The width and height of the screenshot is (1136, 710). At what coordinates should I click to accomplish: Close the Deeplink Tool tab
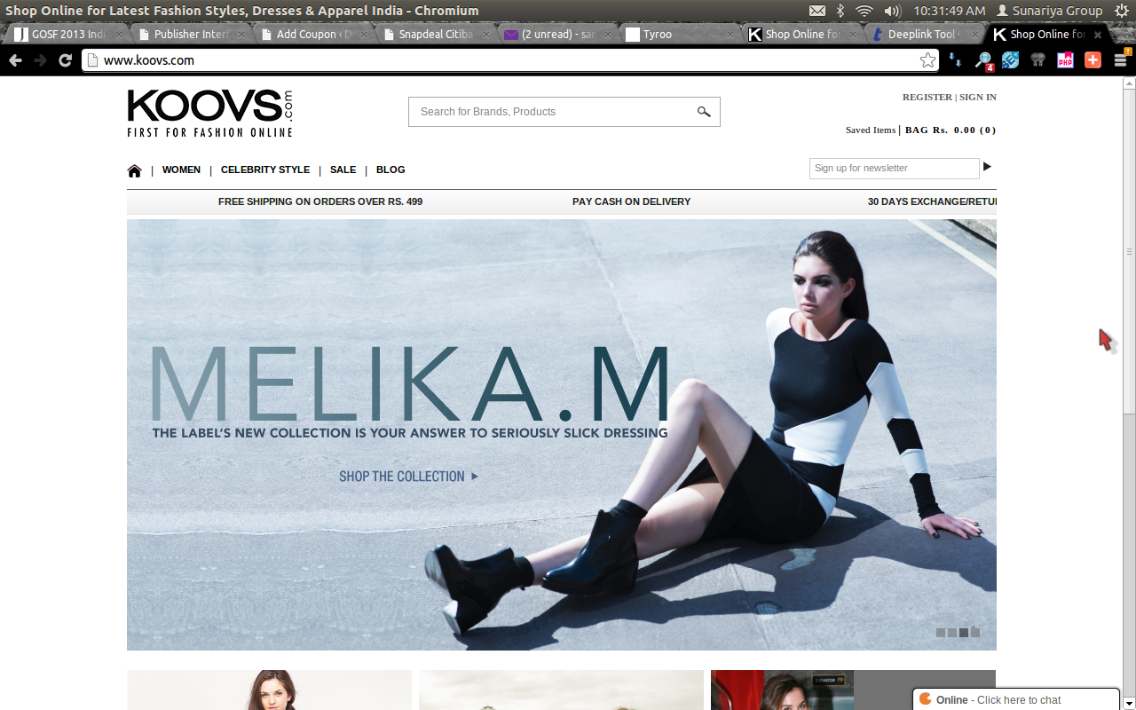(x=974, y=35)
